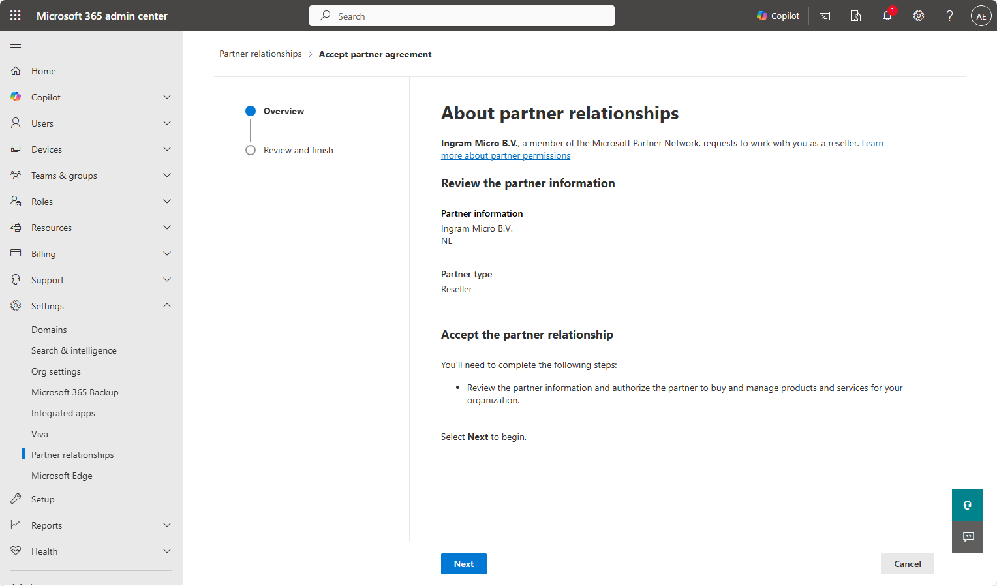Viewport: 997px width, 586px height.
Task: Expand the Resources section chevron
Action: tap(167, 227)
